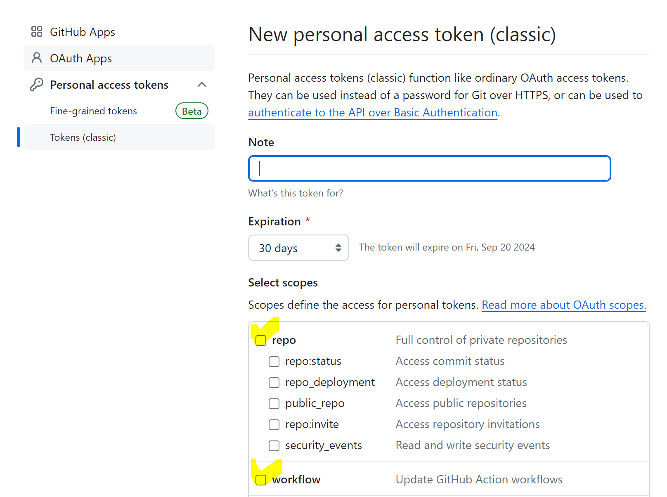Click the OAuth Apps person icon
Viewport: 667px width, 497px height.
[37, 58]
